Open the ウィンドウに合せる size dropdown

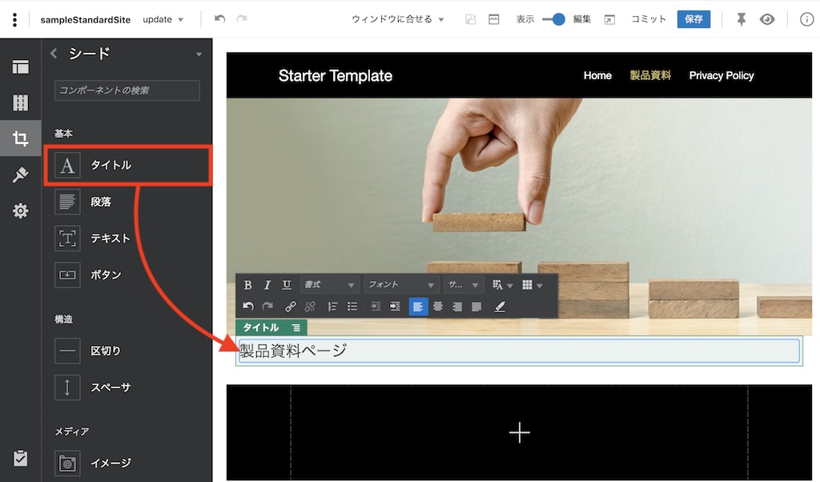click(398, 19)
